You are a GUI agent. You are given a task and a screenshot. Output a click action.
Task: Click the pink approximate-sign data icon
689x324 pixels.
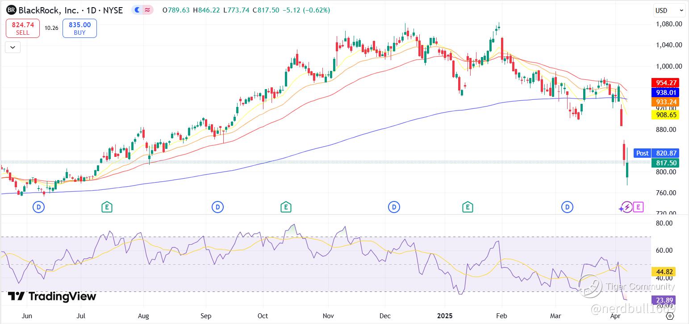click(x=147, y=10)
